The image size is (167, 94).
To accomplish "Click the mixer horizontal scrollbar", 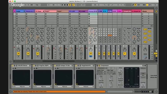I will 58,61.
